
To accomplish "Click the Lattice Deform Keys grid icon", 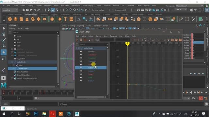I will [85, 40].
